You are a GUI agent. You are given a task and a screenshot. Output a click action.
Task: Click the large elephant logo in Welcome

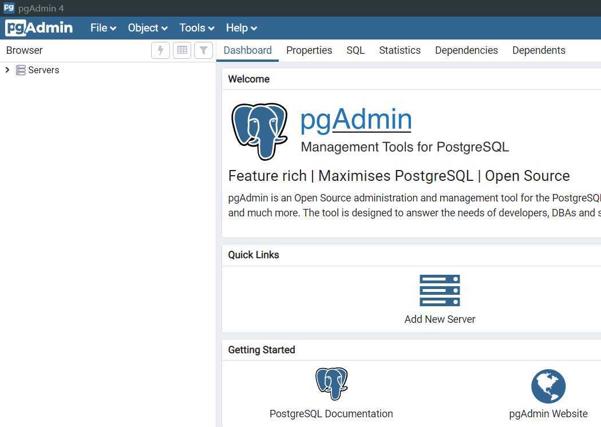pyautogui.click(x=259, y=131)
